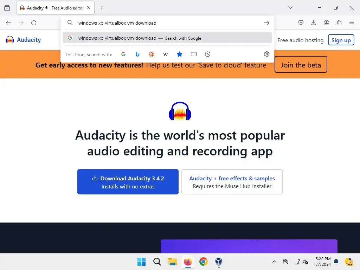
Task: Click the Join the beta button
Action: [x=301, y=65]
